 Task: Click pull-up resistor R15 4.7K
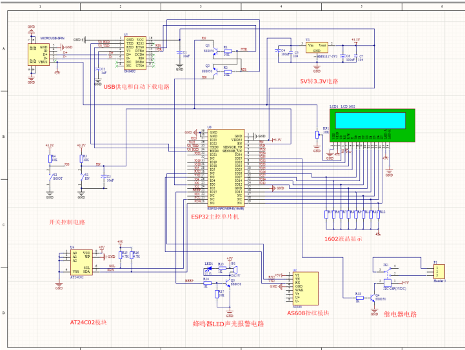[x=121, y=255]
